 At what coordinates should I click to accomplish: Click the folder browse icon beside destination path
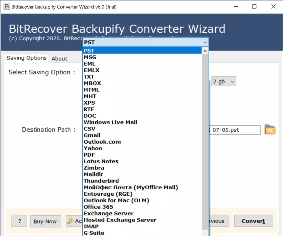(270, 130)
